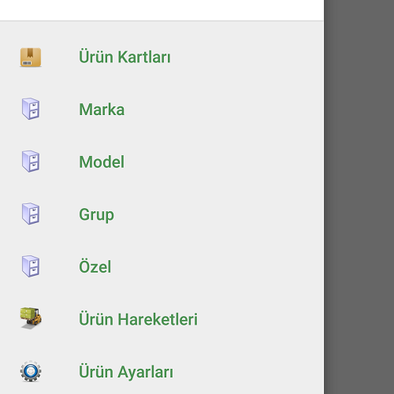394x394 pixels.
Task: Click the Ürün Hareketleri text label
Action: point(138,319)
